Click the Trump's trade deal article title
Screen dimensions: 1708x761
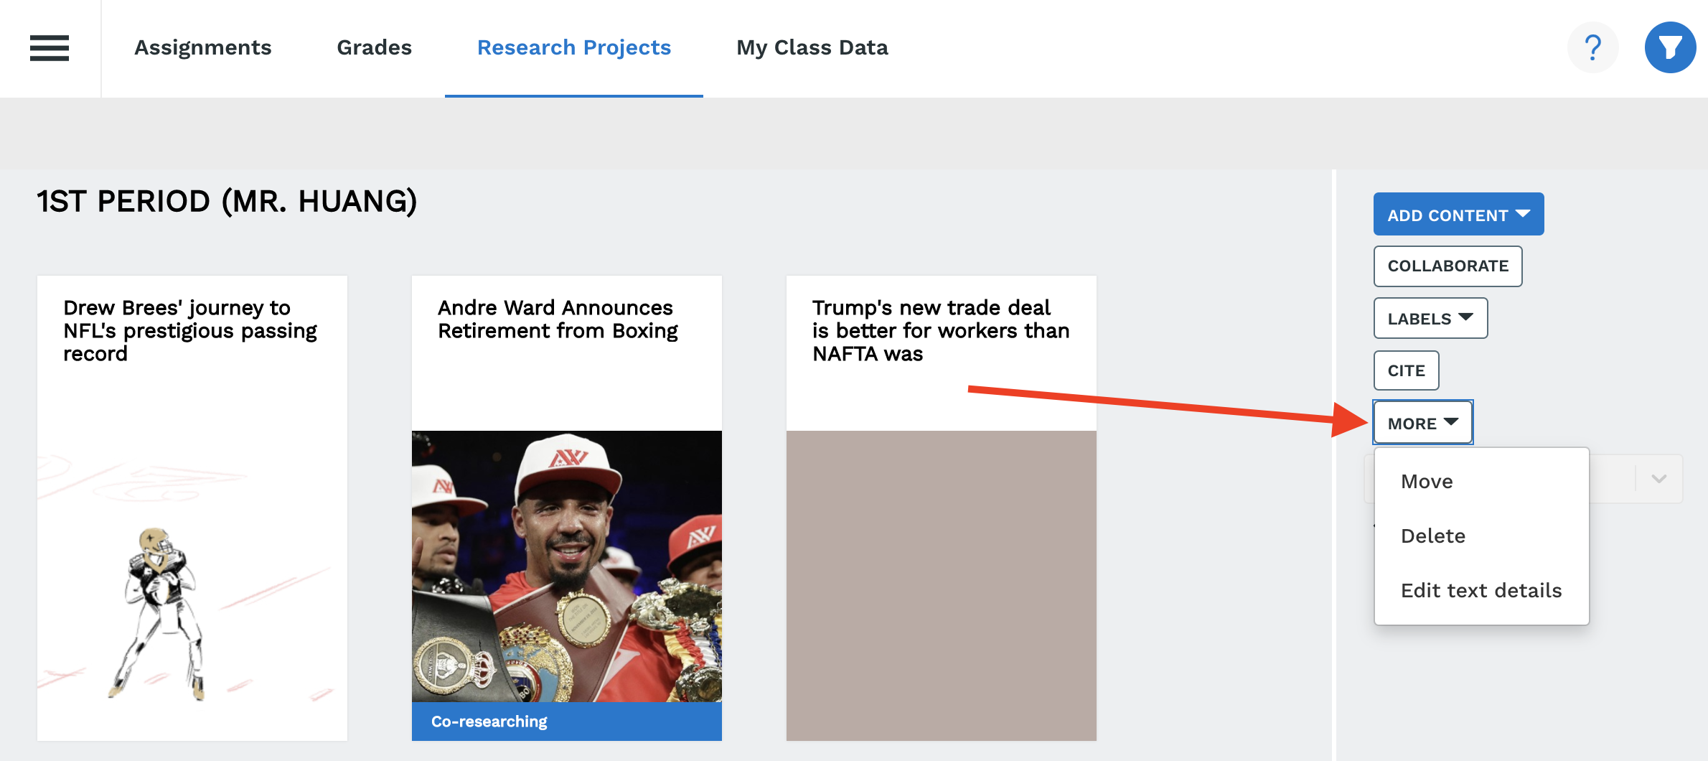coord(940,330)
